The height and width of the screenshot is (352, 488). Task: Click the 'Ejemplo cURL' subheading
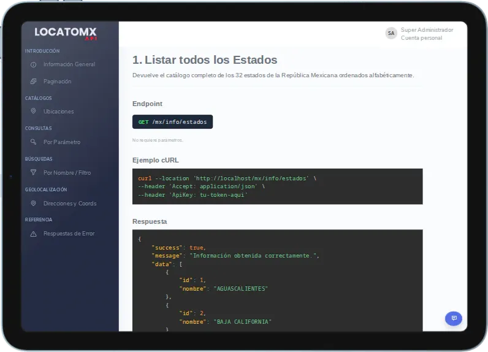[156, 160]
